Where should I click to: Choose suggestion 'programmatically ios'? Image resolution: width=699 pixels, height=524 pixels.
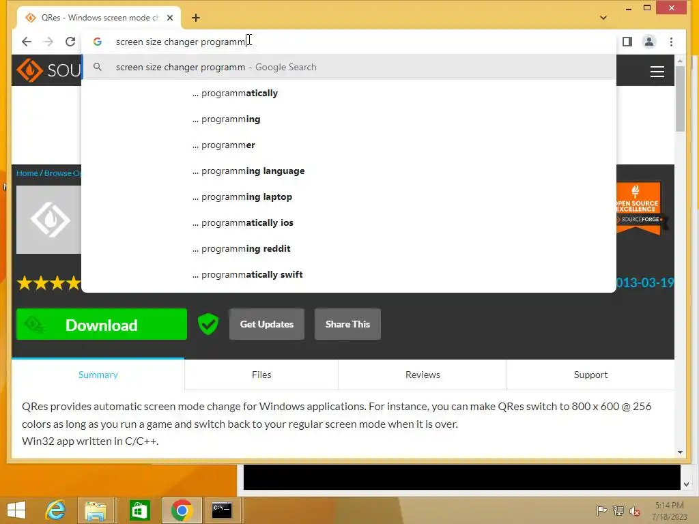point(349,222)
